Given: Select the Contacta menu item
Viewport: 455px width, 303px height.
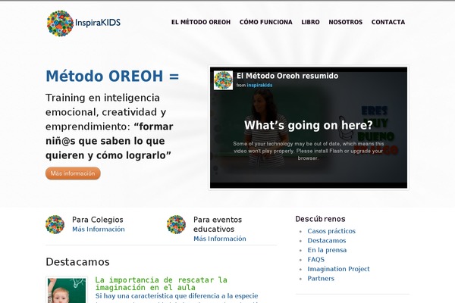Looking at the screenshot, I should [x=388, y=22].
